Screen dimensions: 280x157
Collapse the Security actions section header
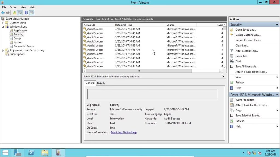[277, 25]
